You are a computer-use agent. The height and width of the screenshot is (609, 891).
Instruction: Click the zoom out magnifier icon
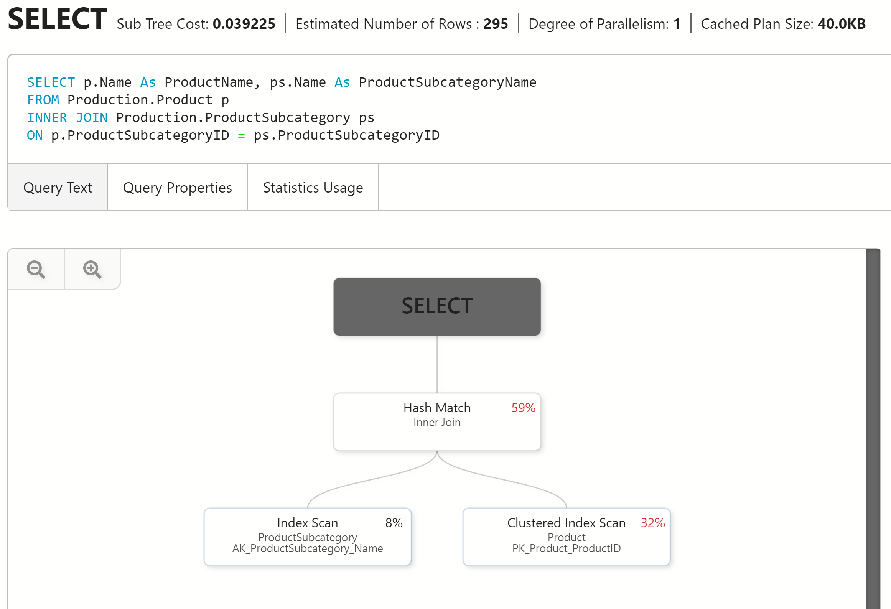(36, 269)
